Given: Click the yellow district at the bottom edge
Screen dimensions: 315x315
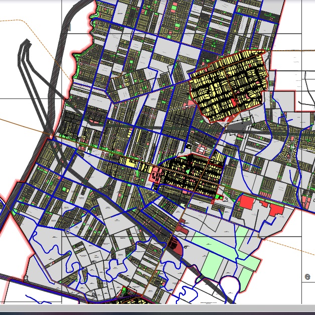Looking at the screenshot, I should coord(133,300).
